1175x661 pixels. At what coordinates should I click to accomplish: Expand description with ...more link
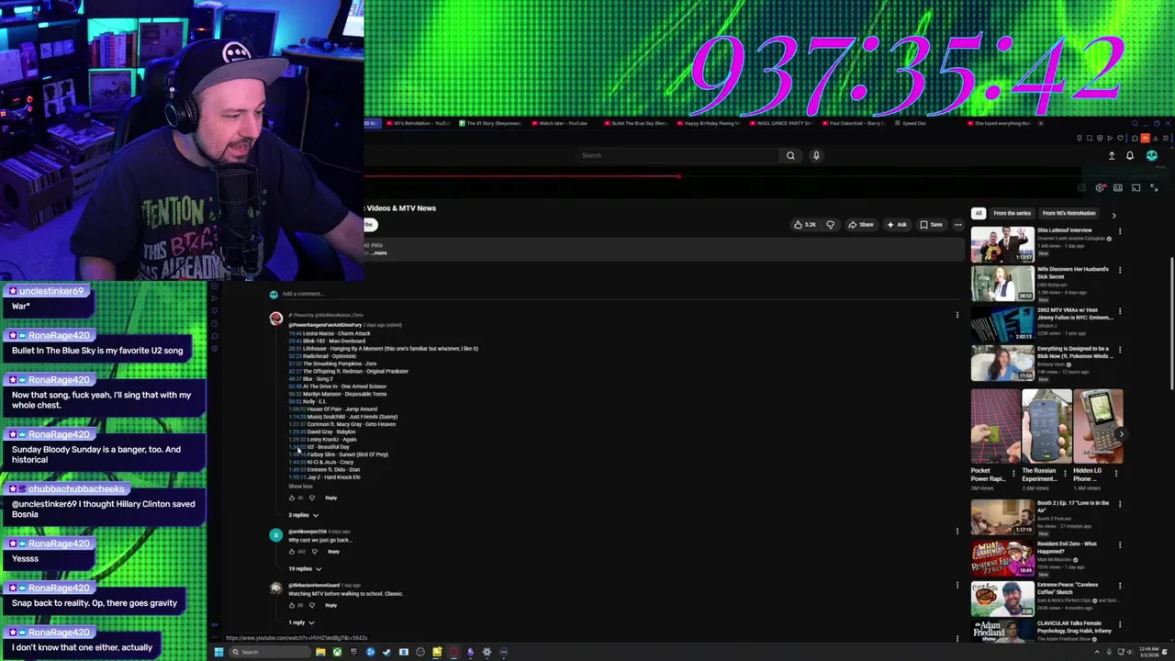point(379,252)
